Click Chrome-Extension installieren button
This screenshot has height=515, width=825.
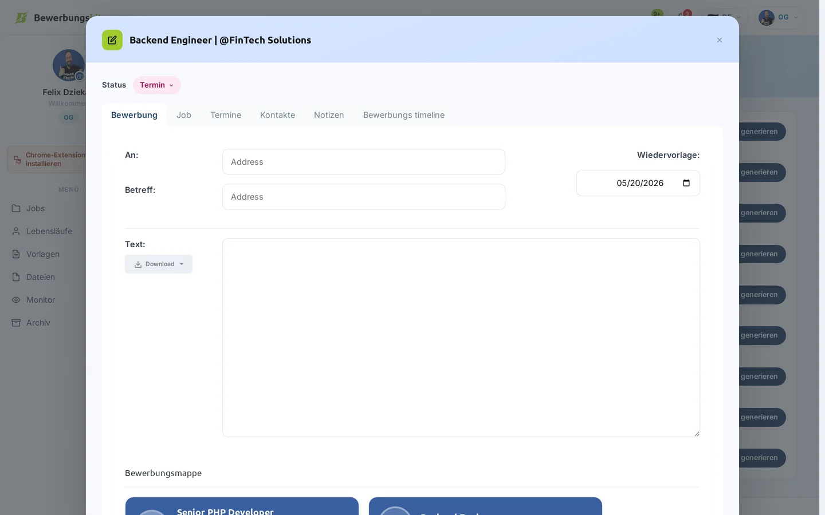tap(46, 159)
